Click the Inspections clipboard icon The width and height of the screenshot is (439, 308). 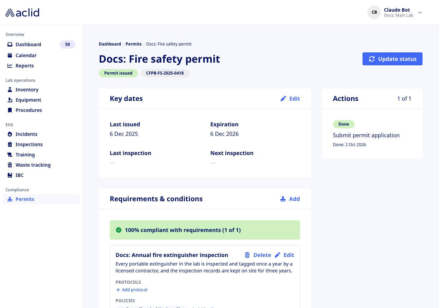[x=10, y=144]
